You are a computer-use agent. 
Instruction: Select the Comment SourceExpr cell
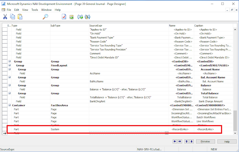click(x=129, y=53)
